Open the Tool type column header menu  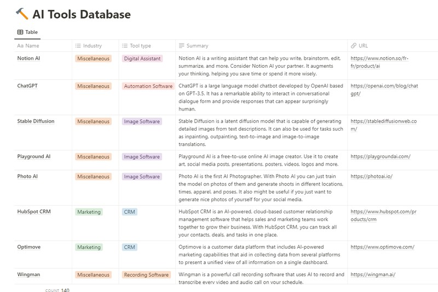[x=140, y=46]
